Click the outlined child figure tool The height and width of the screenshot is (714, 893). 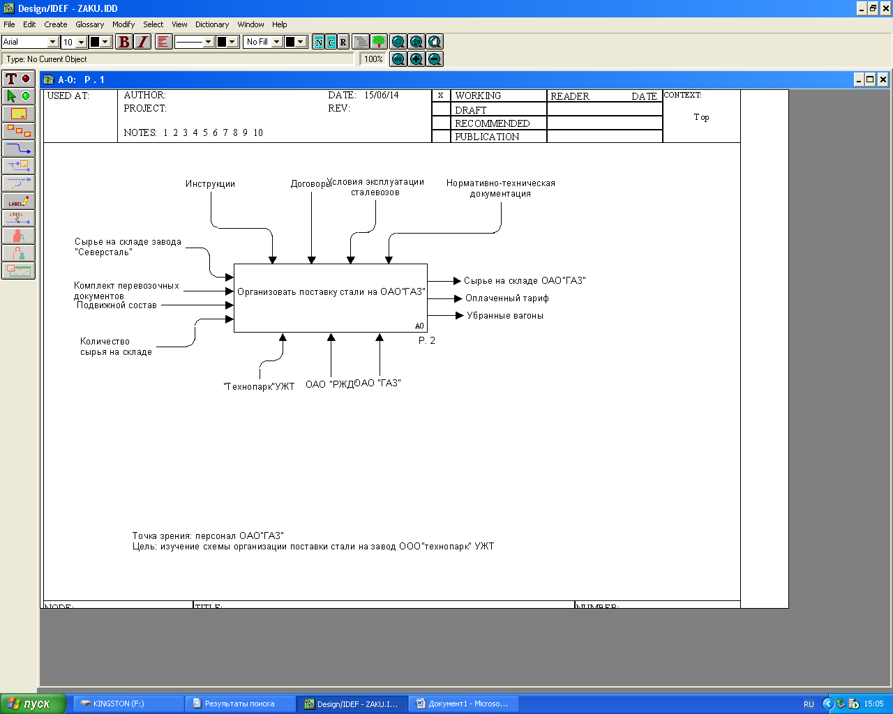pyautogui.click(x=18, y=253)
